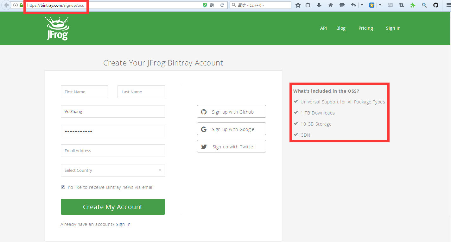Bookmark this page with the star icon
Viewport: 451px width, 242px height.
298,5
